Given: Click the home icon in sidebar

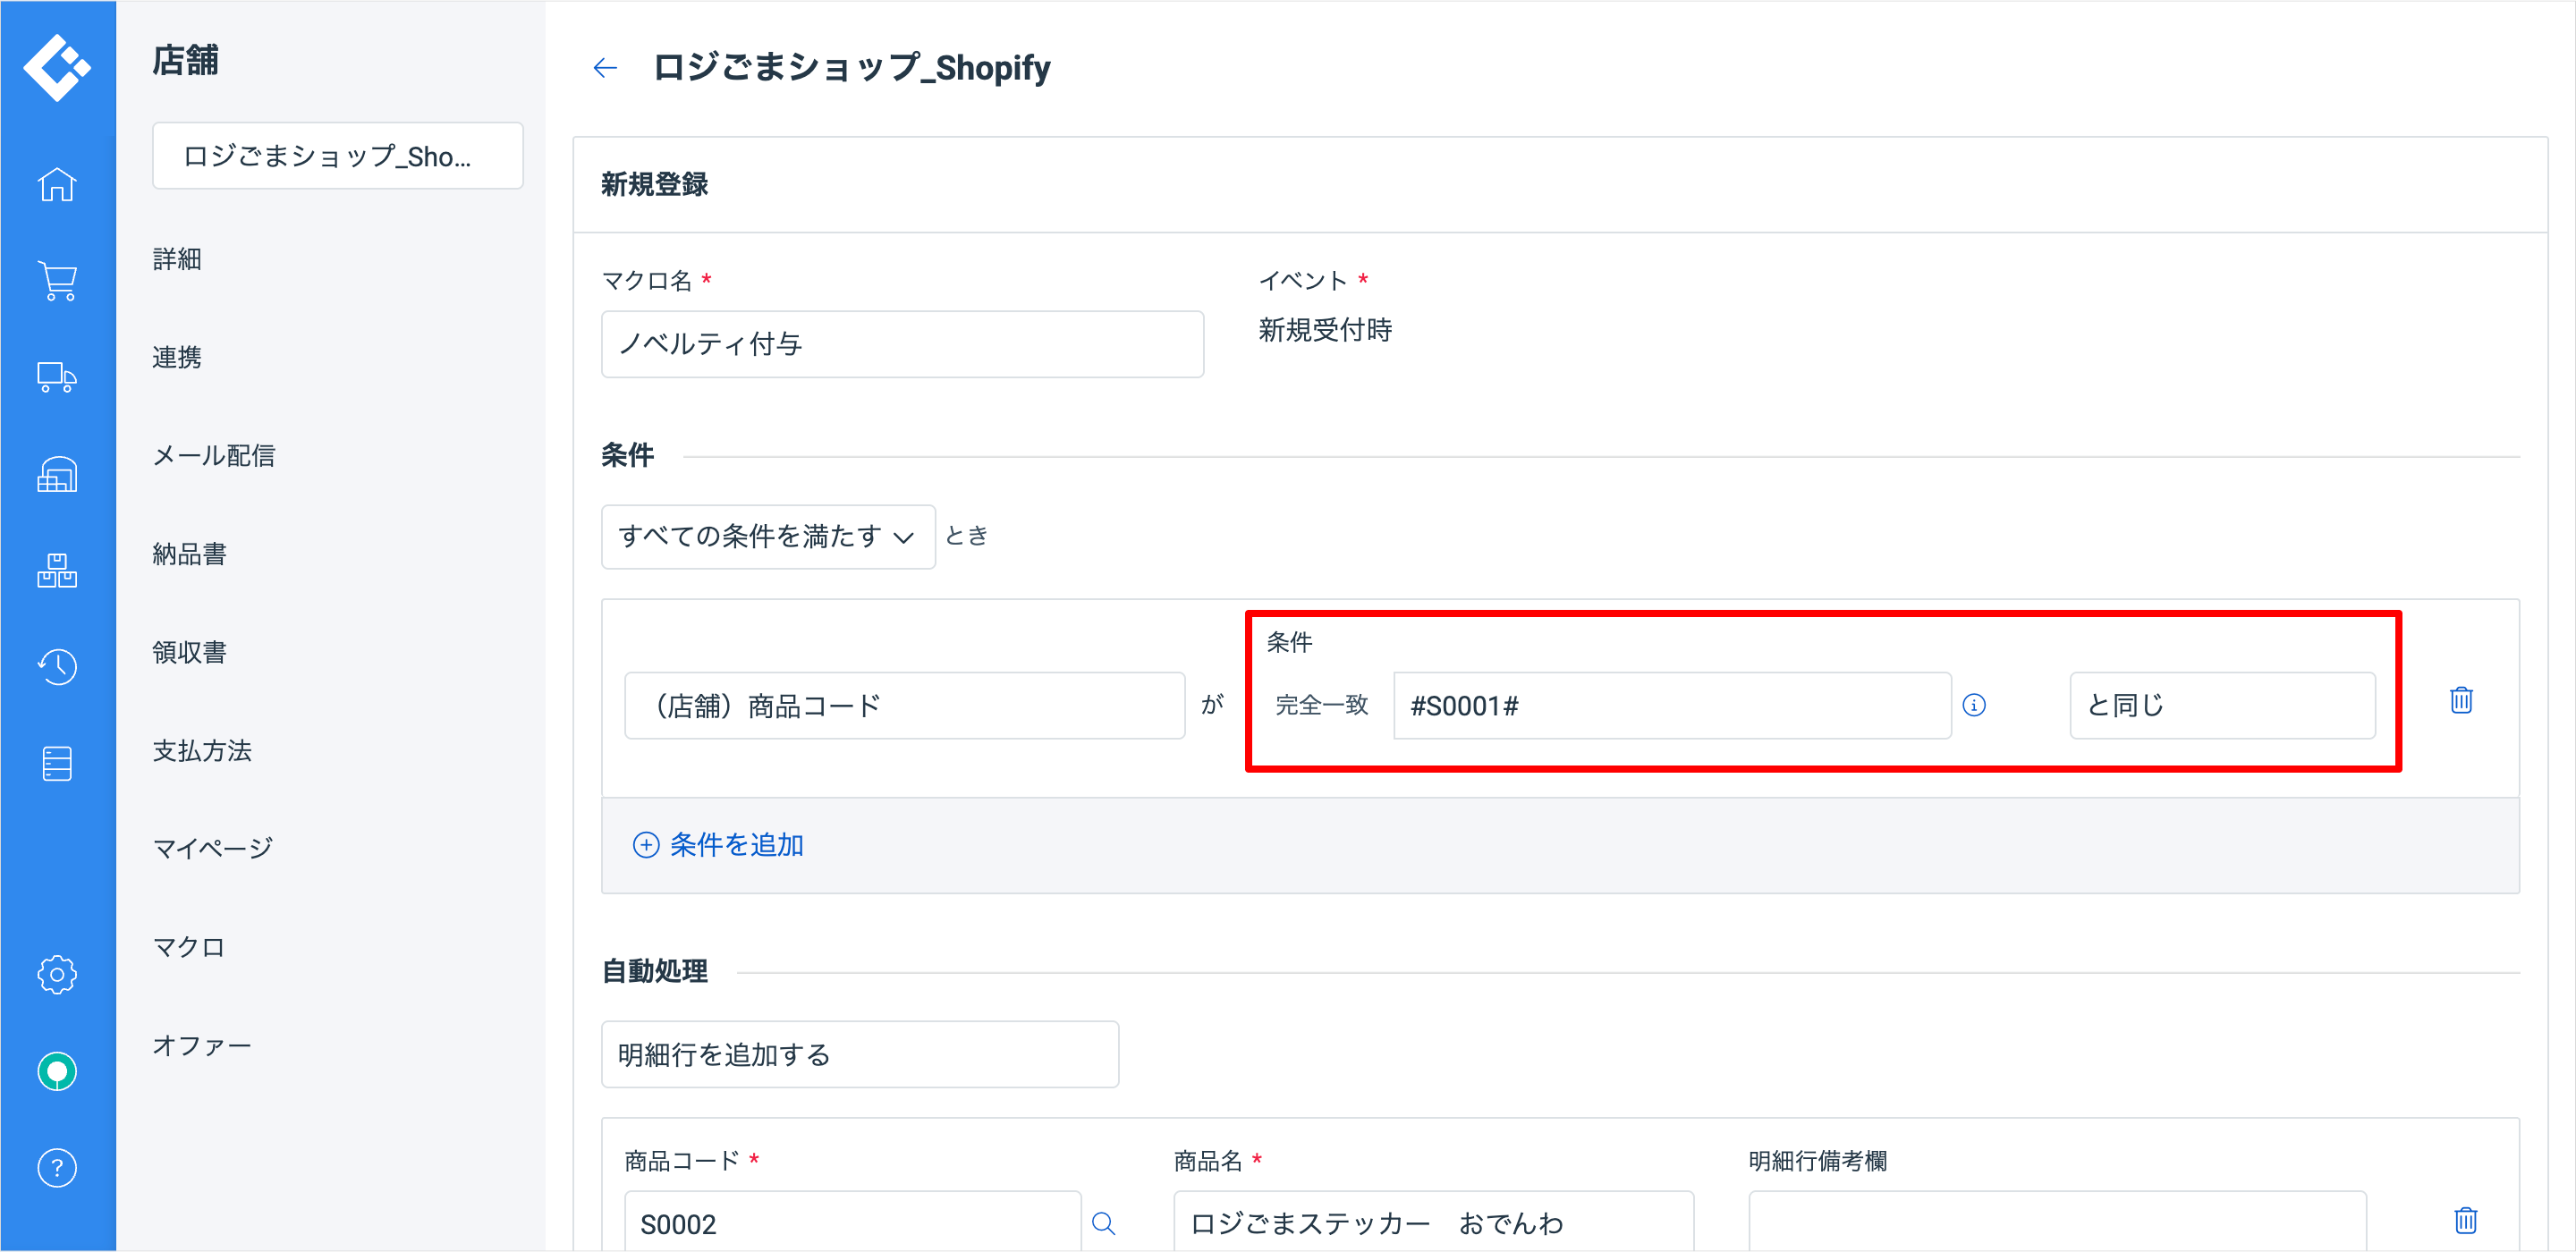Looking at the screenshot, I should coord(57,185).
